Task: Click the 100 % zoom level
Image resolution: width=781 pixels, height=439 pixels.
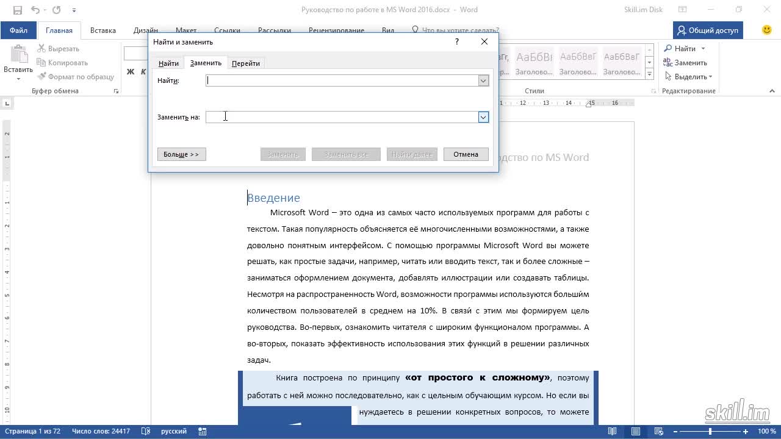Action: pyautogui.click(x=767, y=431)
